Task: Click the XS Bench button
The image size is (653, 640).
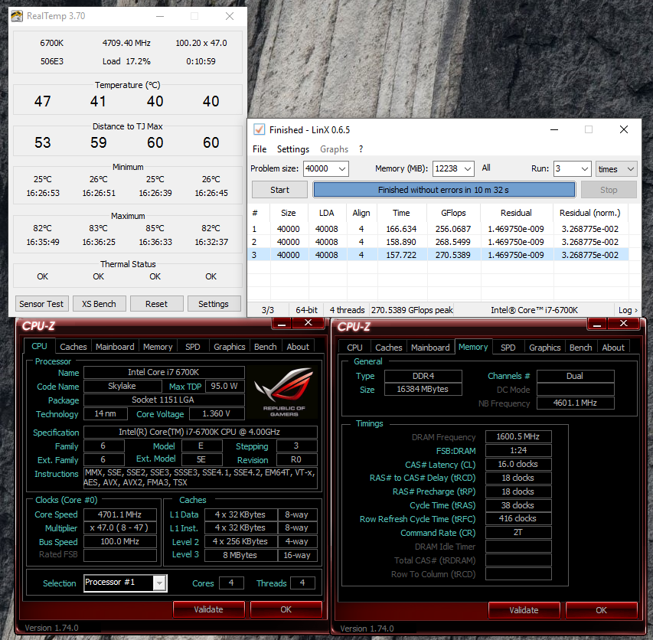Action: coord(99,304)
